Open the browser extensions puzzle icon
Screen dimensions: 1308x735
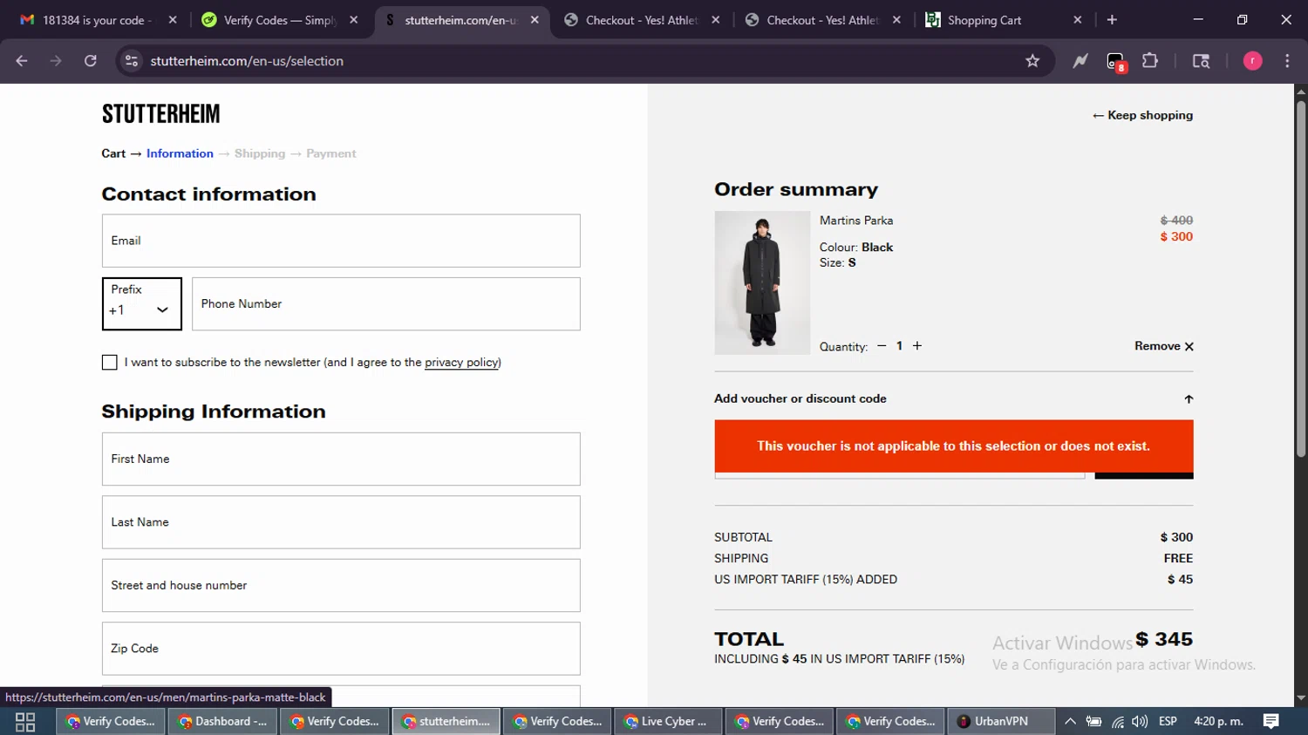1150,61
